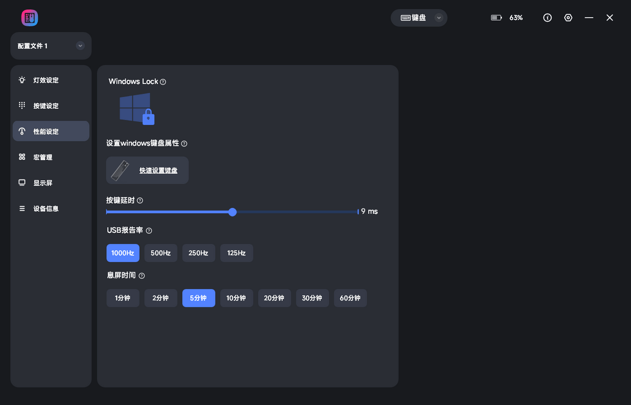Show help for Windows Lock
Image resolution: width=631 pixels, height=405 pixels.
[163, 82]
